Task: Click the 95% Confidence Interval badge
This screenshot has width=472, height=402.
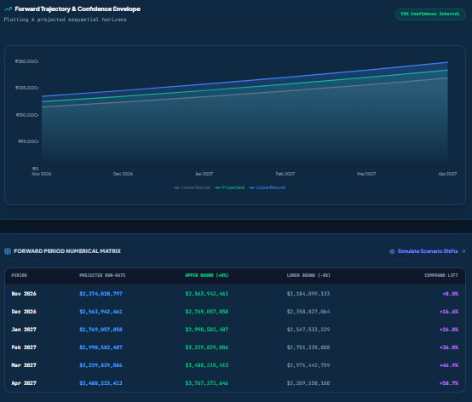Action: coord(430,14)
